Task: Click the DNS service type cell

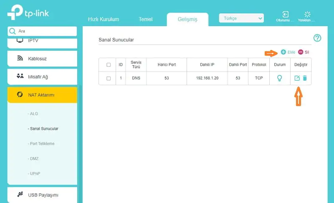Action: pyautogui.click(x=136, y=78)
